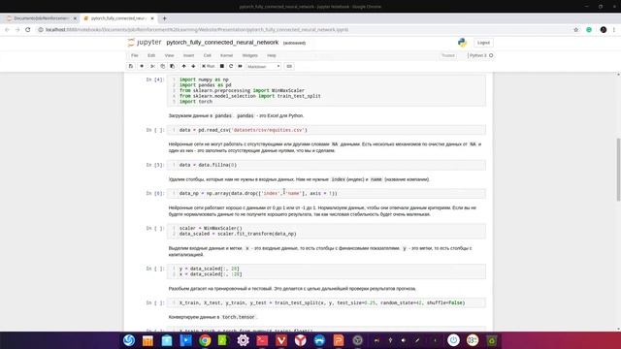Screen dimensions: 621x349
Task: Select the MinMaxScaler code cell
Action: 326,231
